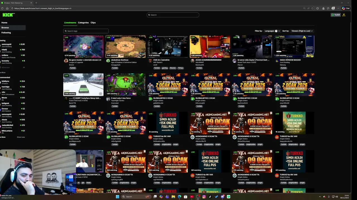This screenshot has width=357, height=200.
Task: Open JadenMcNeil channel in sidebar
Action: click(13, 126)
